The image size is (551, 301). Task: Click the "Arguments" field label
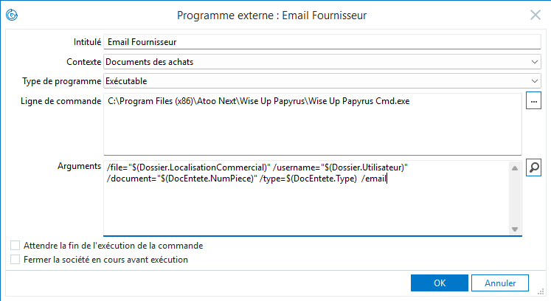(79, 167)
